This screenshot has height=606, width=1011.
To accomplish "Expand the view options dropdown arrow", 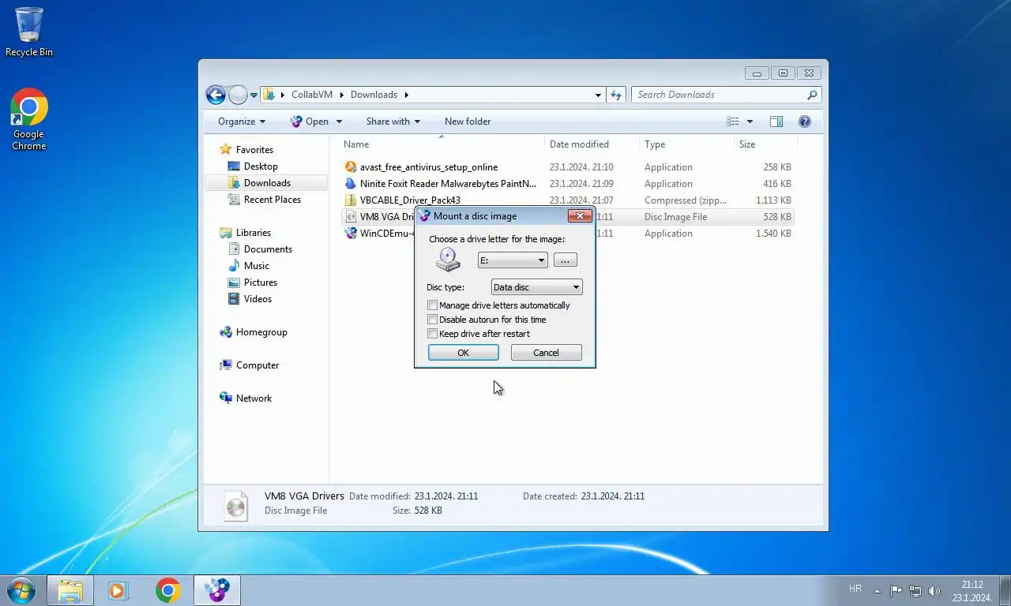I will pyautogui.click(x=750, y=122).
